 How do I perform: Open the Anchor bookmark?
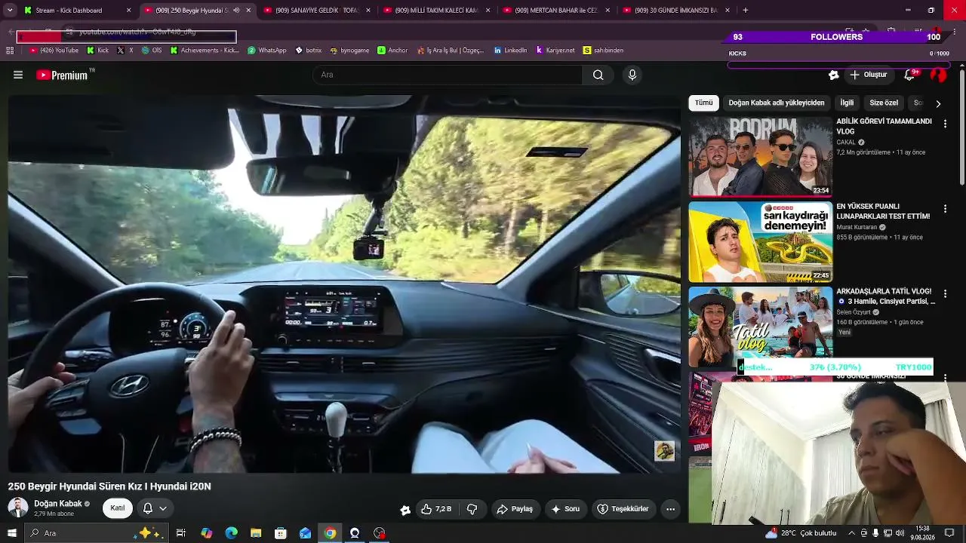[x=392, y=51]
